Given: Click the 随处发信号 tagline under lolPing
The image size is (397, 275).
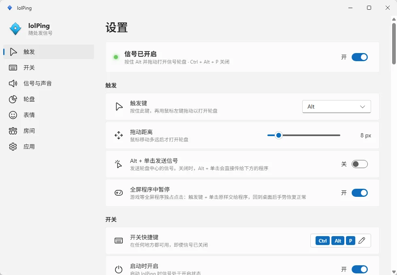Looking at the screenshot, I should (x=40, y=33).
